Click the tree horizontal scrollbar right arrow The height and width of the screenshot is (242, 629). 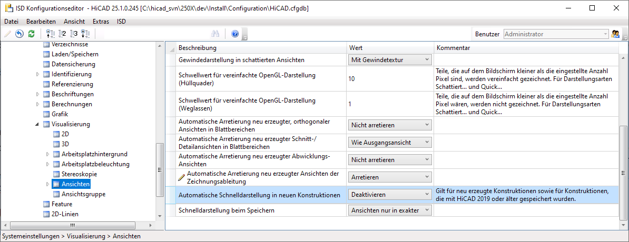point(151,226)
